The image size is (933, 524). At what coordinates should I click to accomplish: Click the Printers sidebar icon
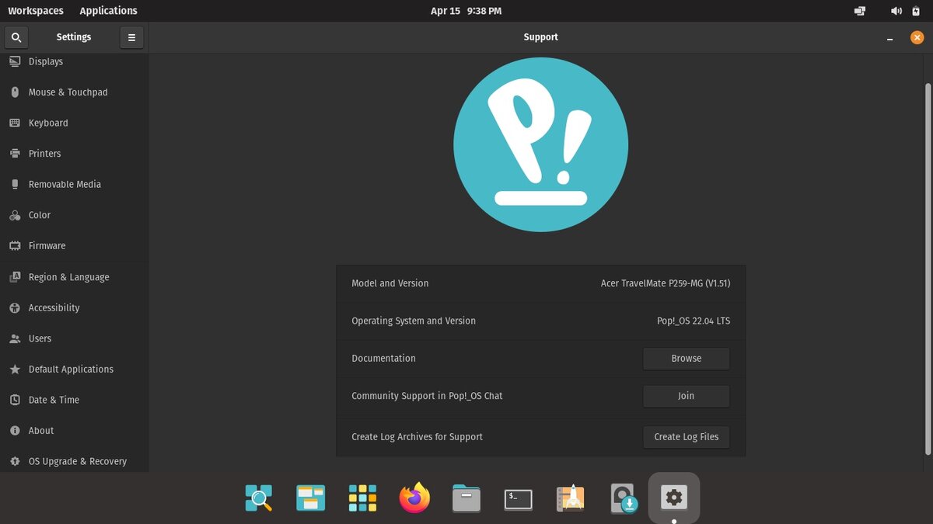click(x=14, y=154)
